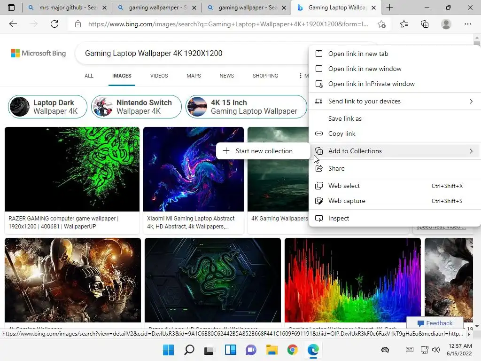Close the 'gaming wallpaper - Sea' tab
The width and height of the screenshot is (481, 361).
284,8
